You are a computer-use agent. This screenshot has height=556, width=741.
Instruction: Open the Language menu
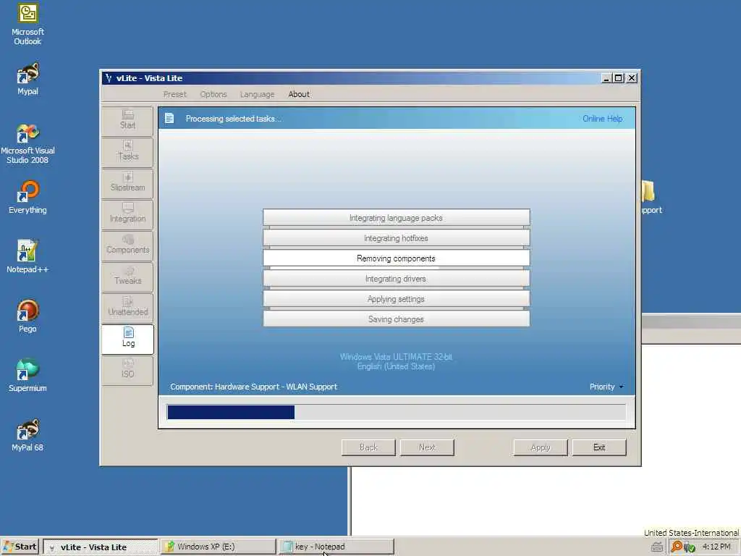(x=257, y=94)
